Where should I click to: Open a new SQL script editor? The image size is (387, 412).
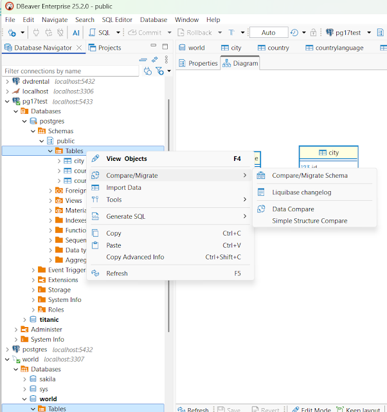100,33
